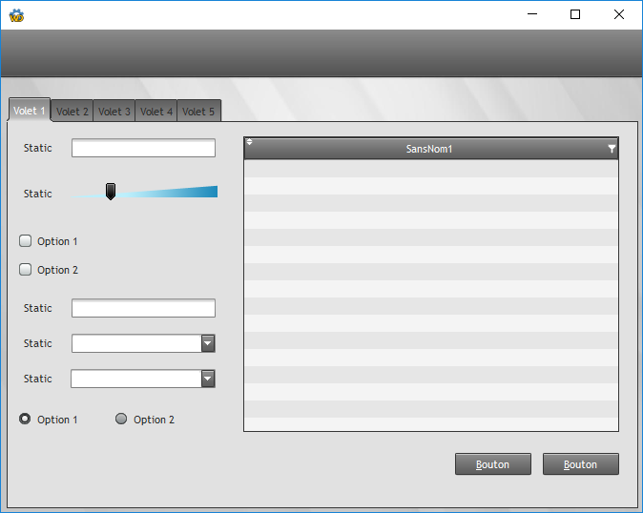Image resolution: width=643 pixels, height=513 pixels.
Task: Select the Option 1 radio button
Action: [x=26, y=419]
